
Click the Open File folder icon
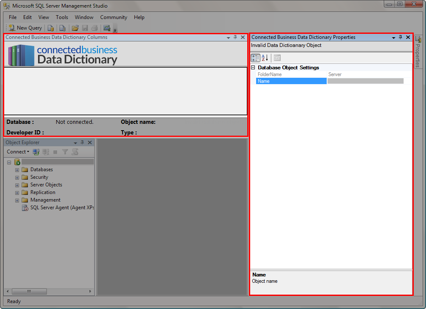(75, 28)
